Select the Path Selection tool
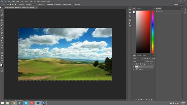Image resolution: width=187 pixels, height=105 pixels. tap(2, 50)
